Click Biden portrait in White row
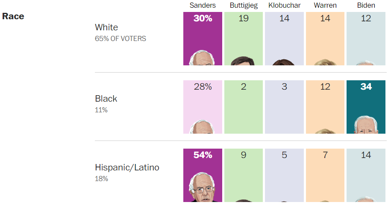The width and height of the screenshot is (391, 205). (x=366, y=63)
